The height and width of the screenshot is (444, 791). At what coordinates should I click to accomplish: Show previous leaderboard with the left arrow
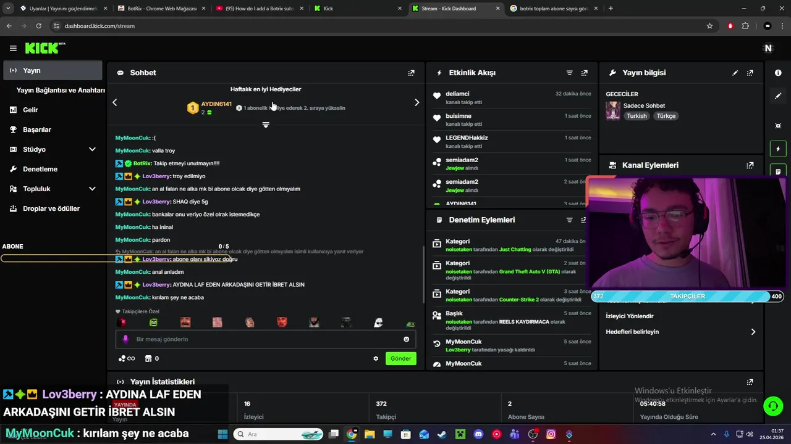point(114,102)
